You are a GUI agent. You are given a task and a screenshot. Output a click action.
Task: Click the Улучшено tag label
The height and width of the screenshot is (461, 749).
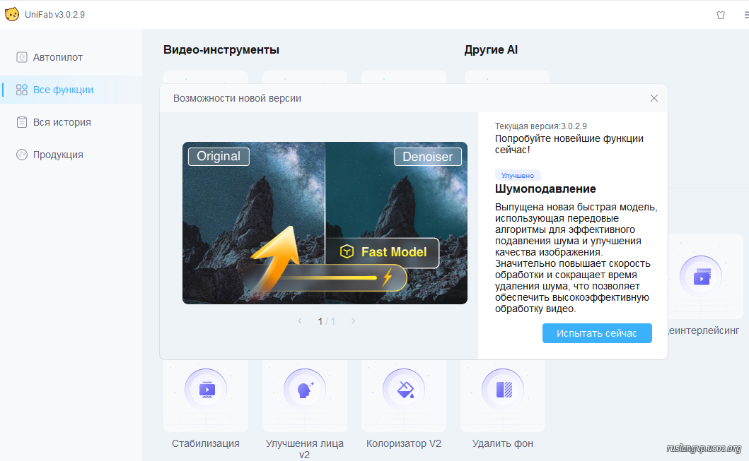[x=518, y=175]
